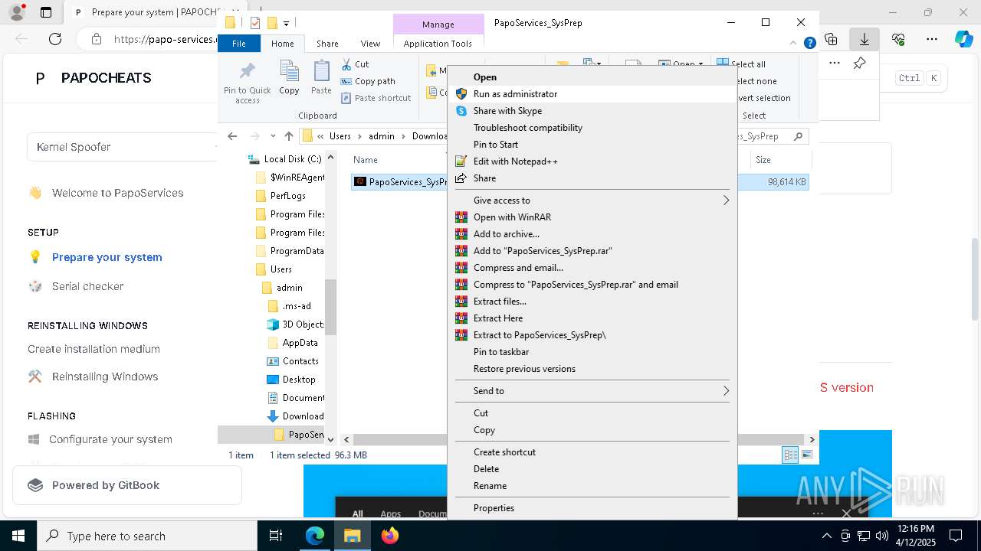This screenshot has height=551, width=981.
Task: Click the Windows Start button
Action: point(18,536)
